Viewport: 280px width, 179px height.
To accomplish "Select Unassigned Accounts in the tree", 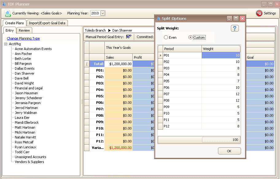I will tap(30, 157).
